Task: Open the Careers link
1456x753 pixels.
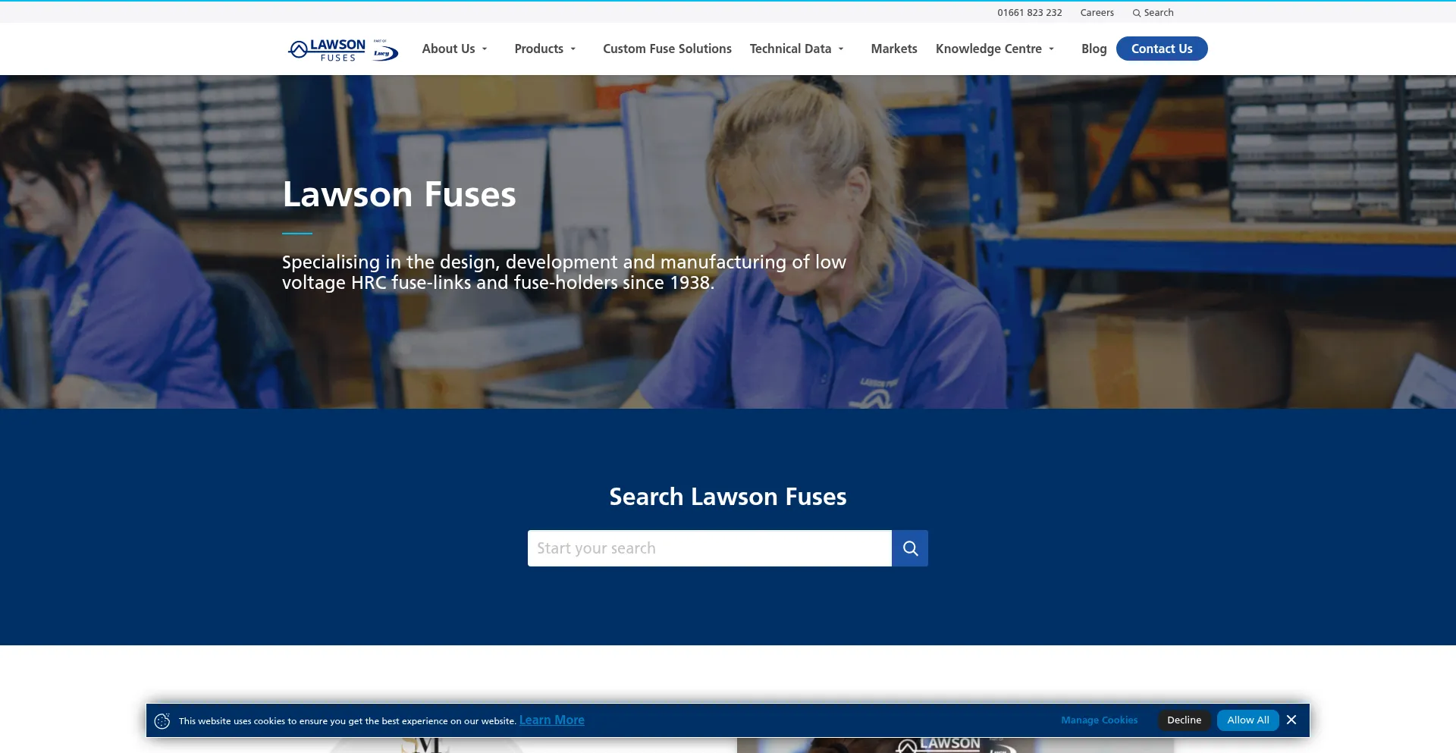Action: 1097,13
